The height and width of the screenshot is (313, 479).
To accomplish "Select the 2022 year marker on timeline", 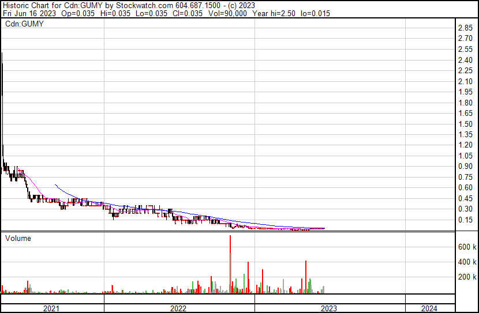I will pyautogui.click(x=179, y=308).
